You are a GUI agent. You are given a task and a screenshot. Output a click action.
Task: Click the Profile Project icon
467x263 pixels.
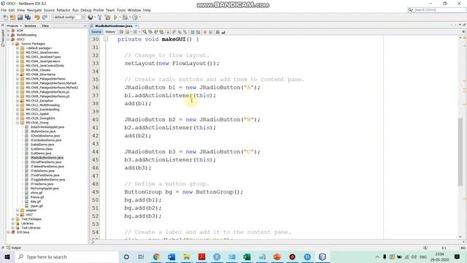click(x=134, y=18)
